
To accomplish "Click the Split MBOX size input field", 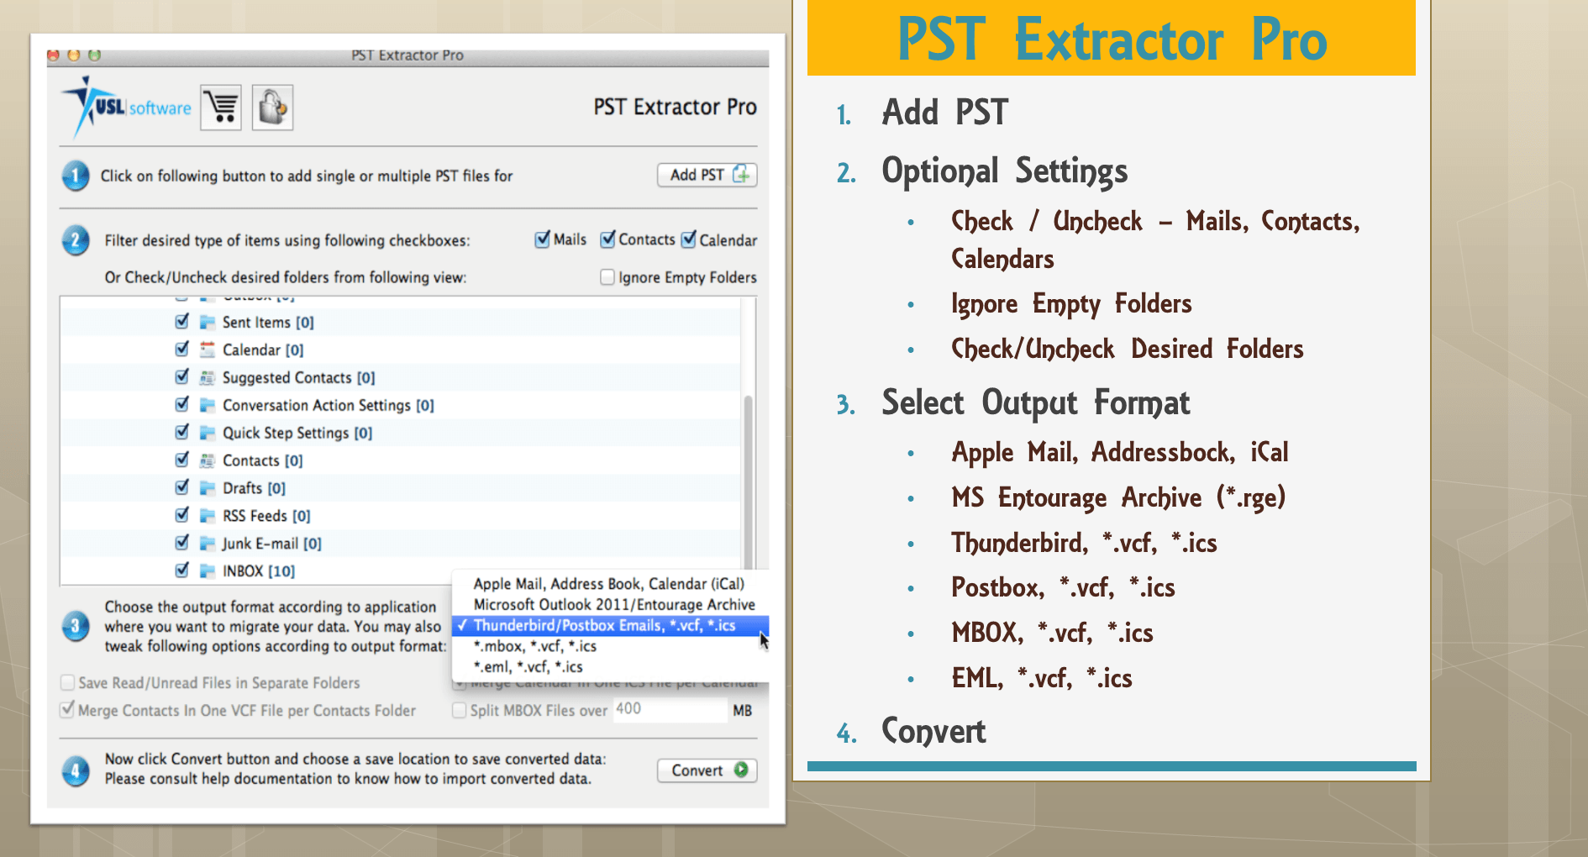I will [670, 710].
